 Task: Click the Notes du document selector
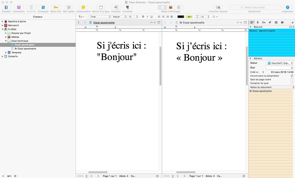[272, 87]
